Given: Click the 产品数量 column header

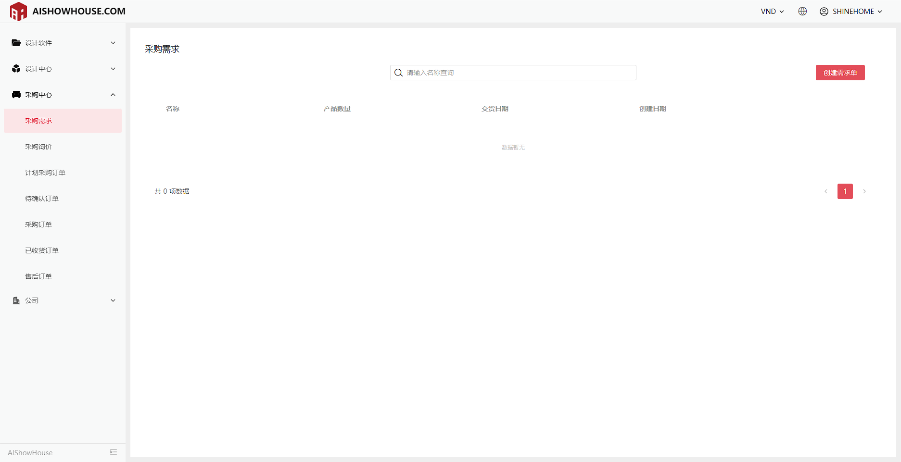Looking at the screenshot, I should click(337, 109).
